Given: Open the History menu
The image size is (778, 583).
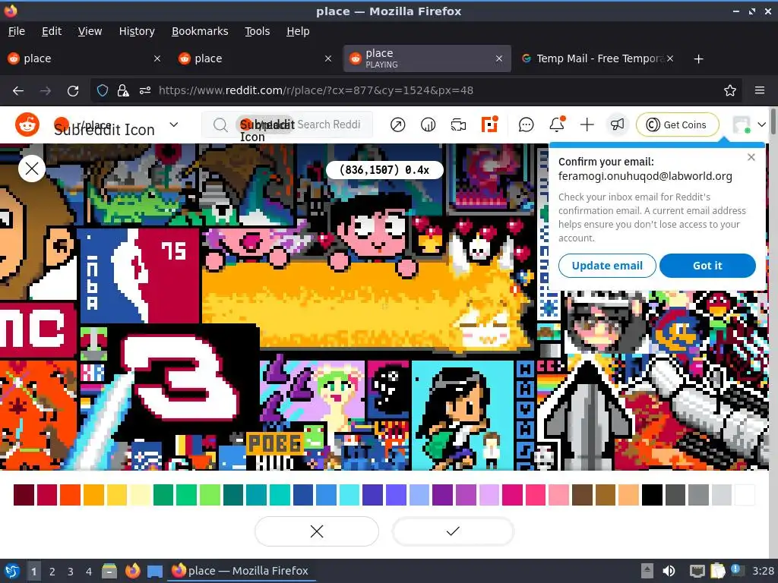Looking at the screenshot, I should point(137,31).
